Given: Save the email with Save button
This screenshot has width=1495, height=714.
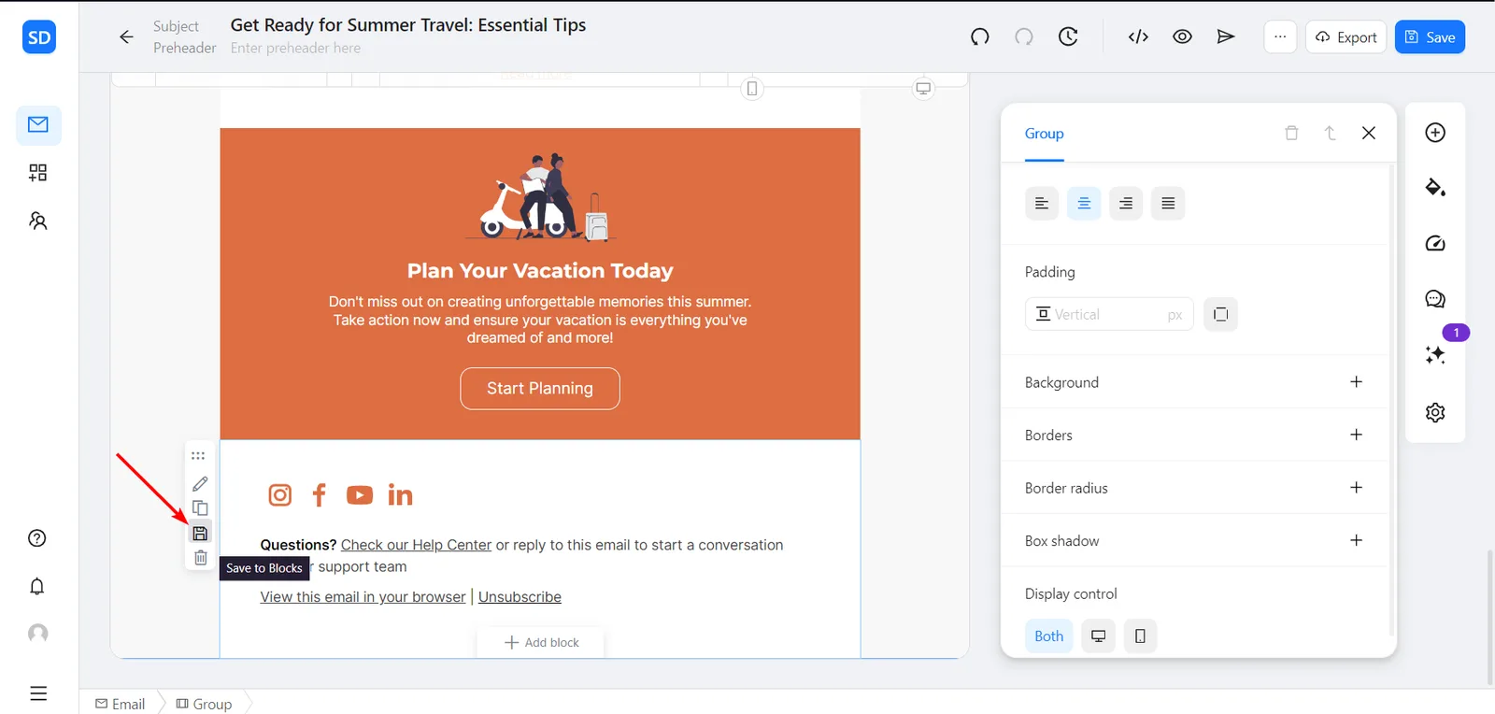Looking at the screenshot, I should (x=1430, y=36).
